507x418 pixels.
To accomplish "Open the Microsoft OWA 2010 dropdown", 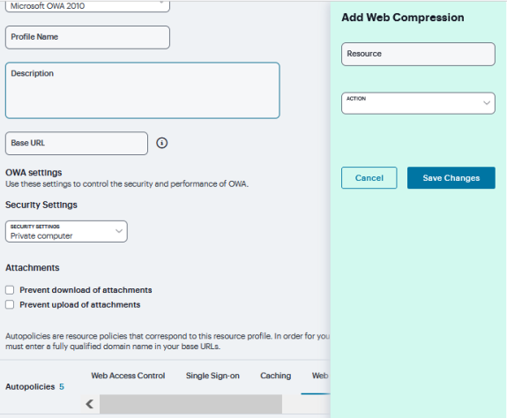I will click(x=87, y=6).
